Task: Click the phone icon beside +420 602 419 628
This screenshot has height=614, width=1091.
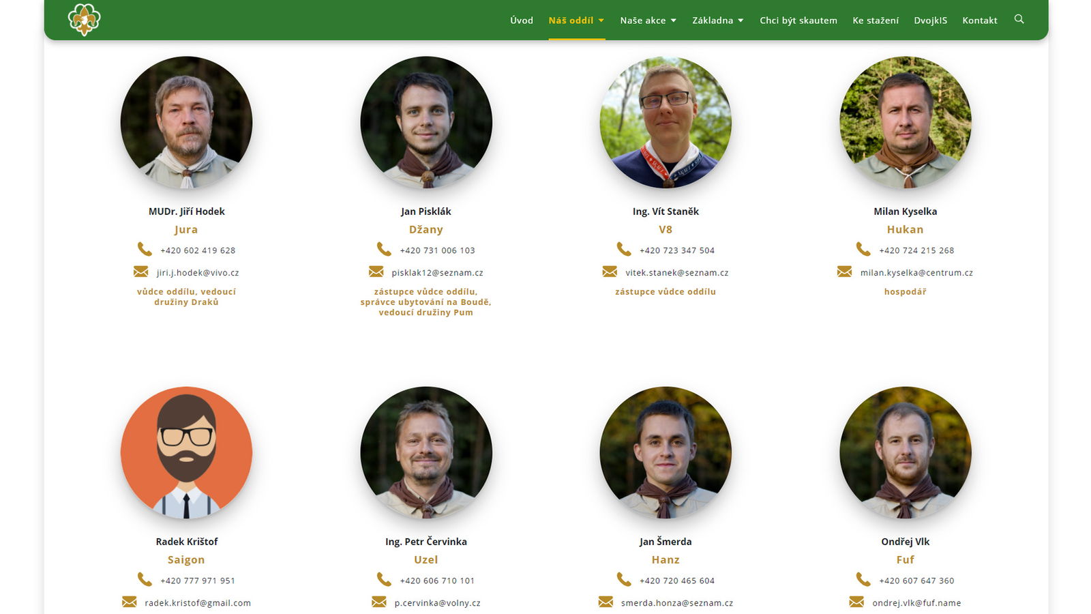Action: click(x=145, y=249)
